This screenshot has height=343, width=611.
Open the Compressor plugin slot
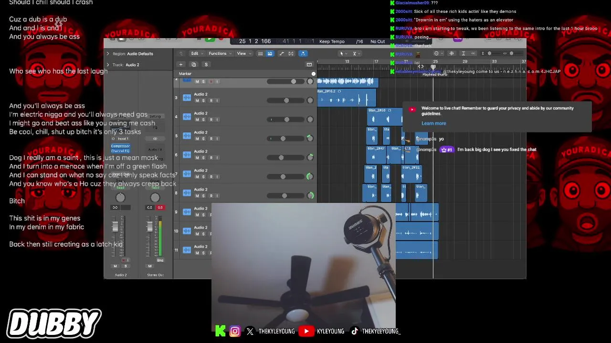(x=120, y=146)
